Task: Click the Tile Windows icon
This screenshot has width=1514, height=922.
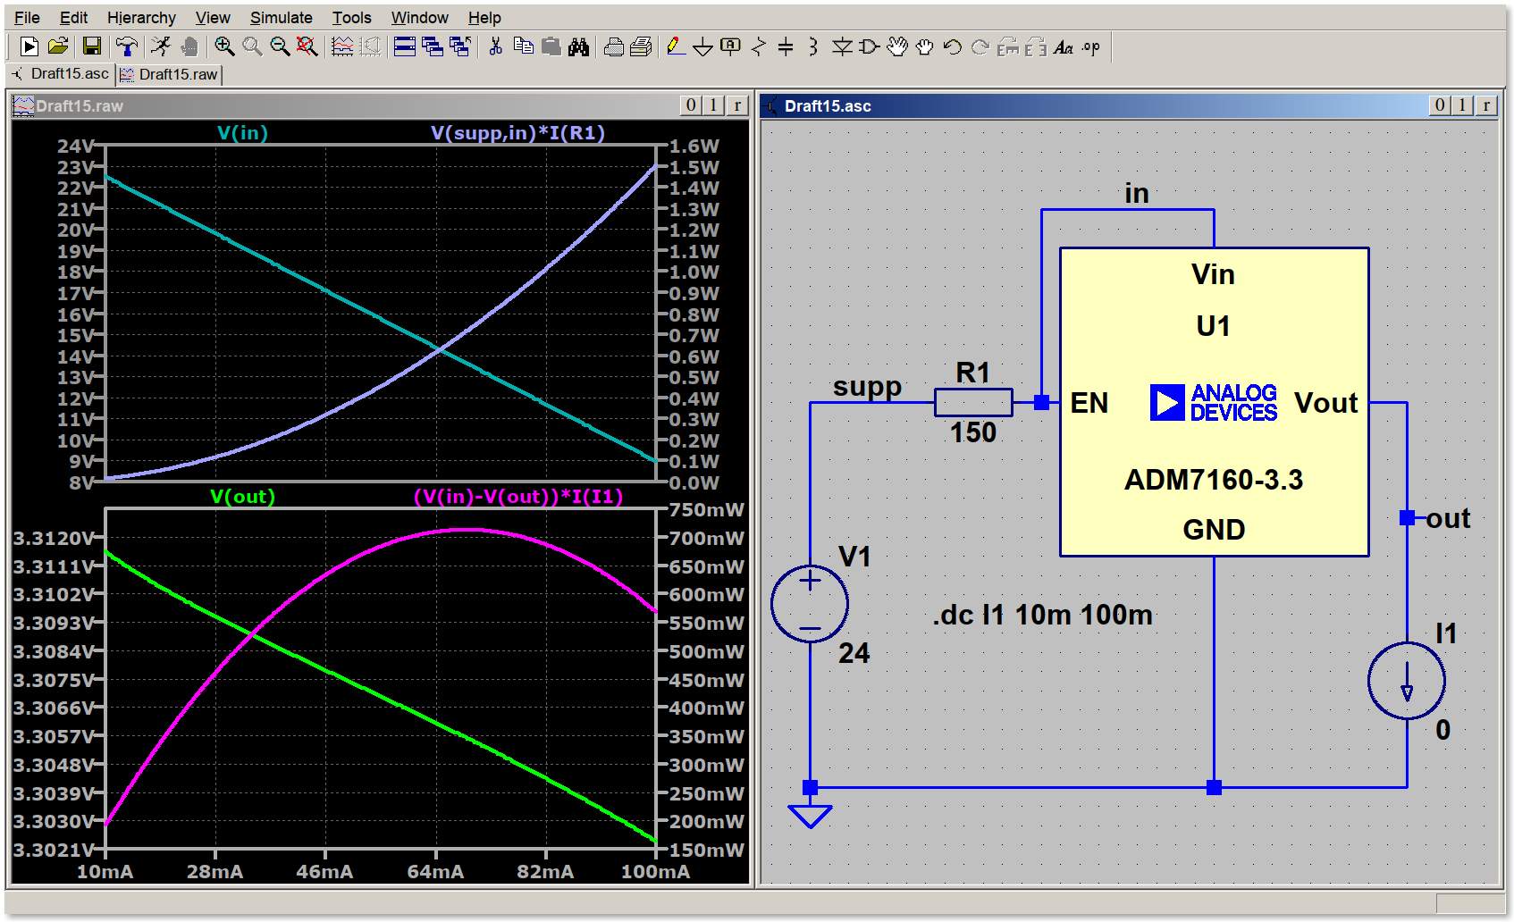Action: pyautogui.click(x=405, y=47)
